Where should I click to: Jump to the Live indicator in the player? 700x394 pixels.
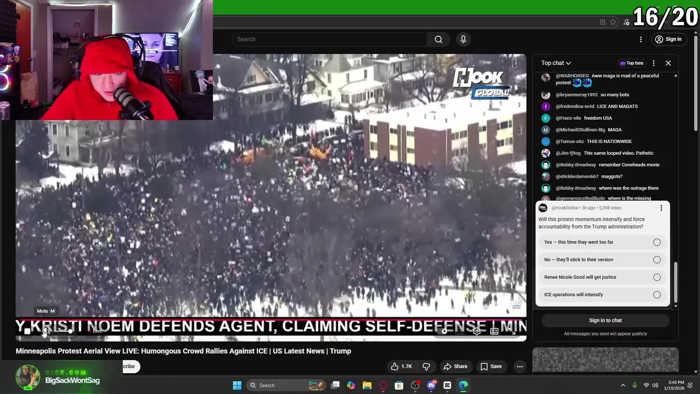(96, 331)
